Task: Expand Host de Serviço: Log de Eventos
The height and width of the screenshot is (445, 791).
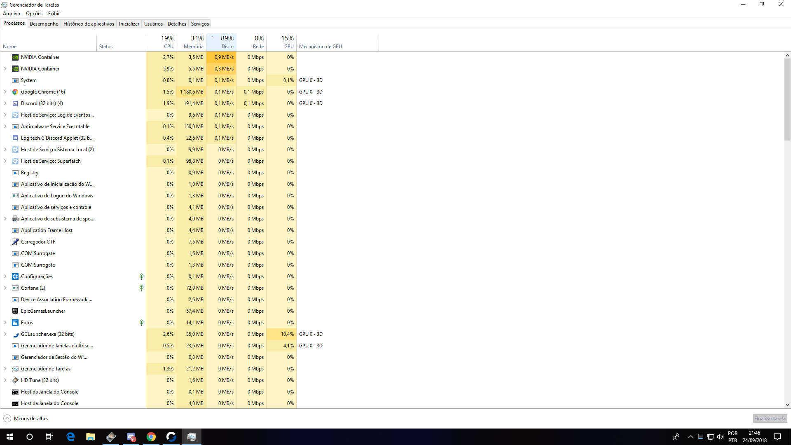Action: coord(5,115)
